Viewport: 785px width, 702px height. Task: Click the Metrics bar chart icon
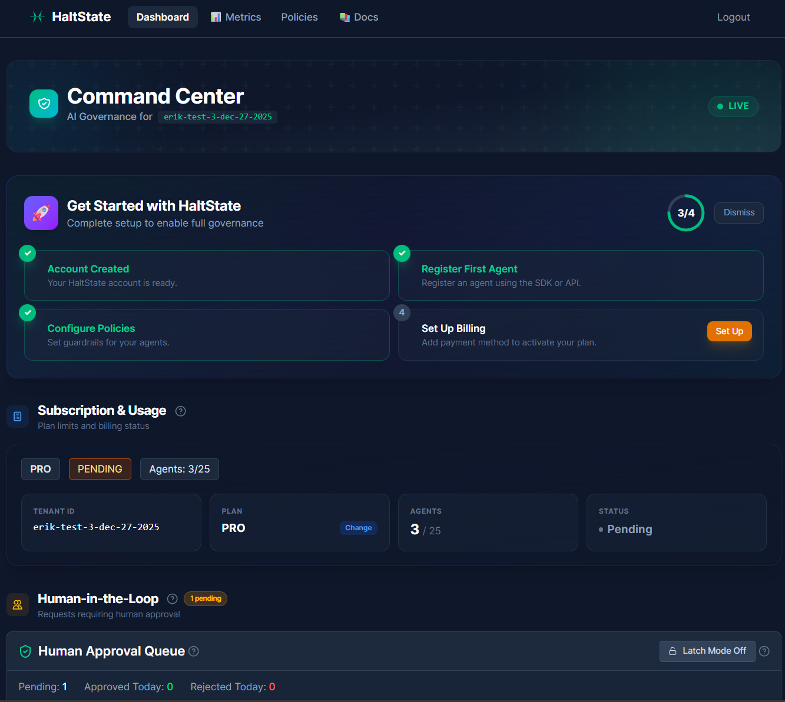pyautogui.click(x=216, y=17)
